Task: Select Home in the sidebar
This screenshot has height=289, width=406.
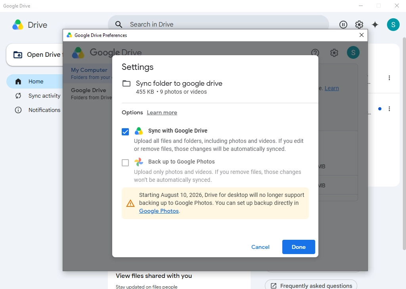Action: tap(35, 81)
